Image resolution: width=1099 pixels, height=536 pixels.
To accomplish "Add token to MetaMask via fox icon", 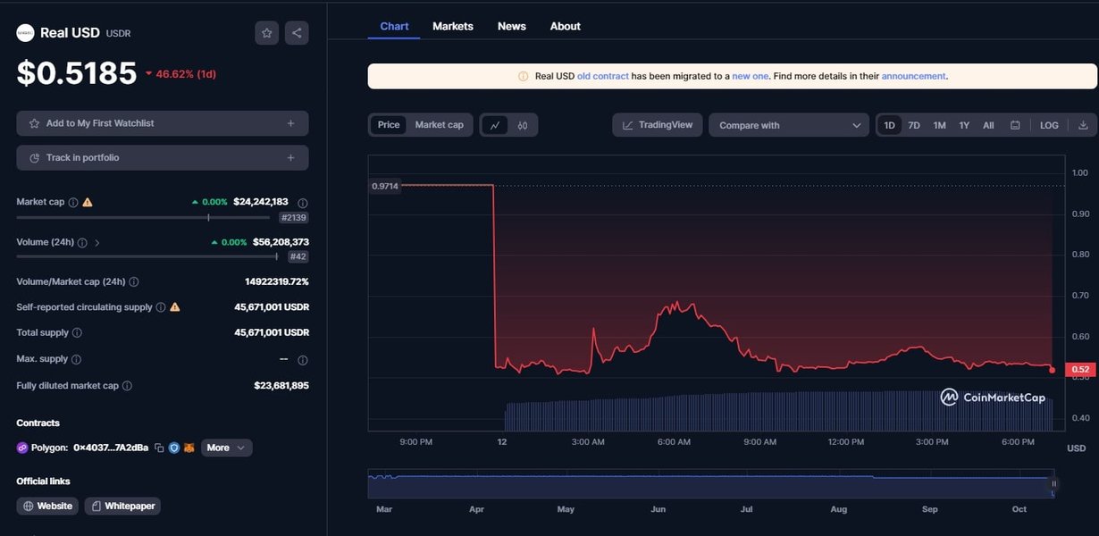I will tap(189, 448).
